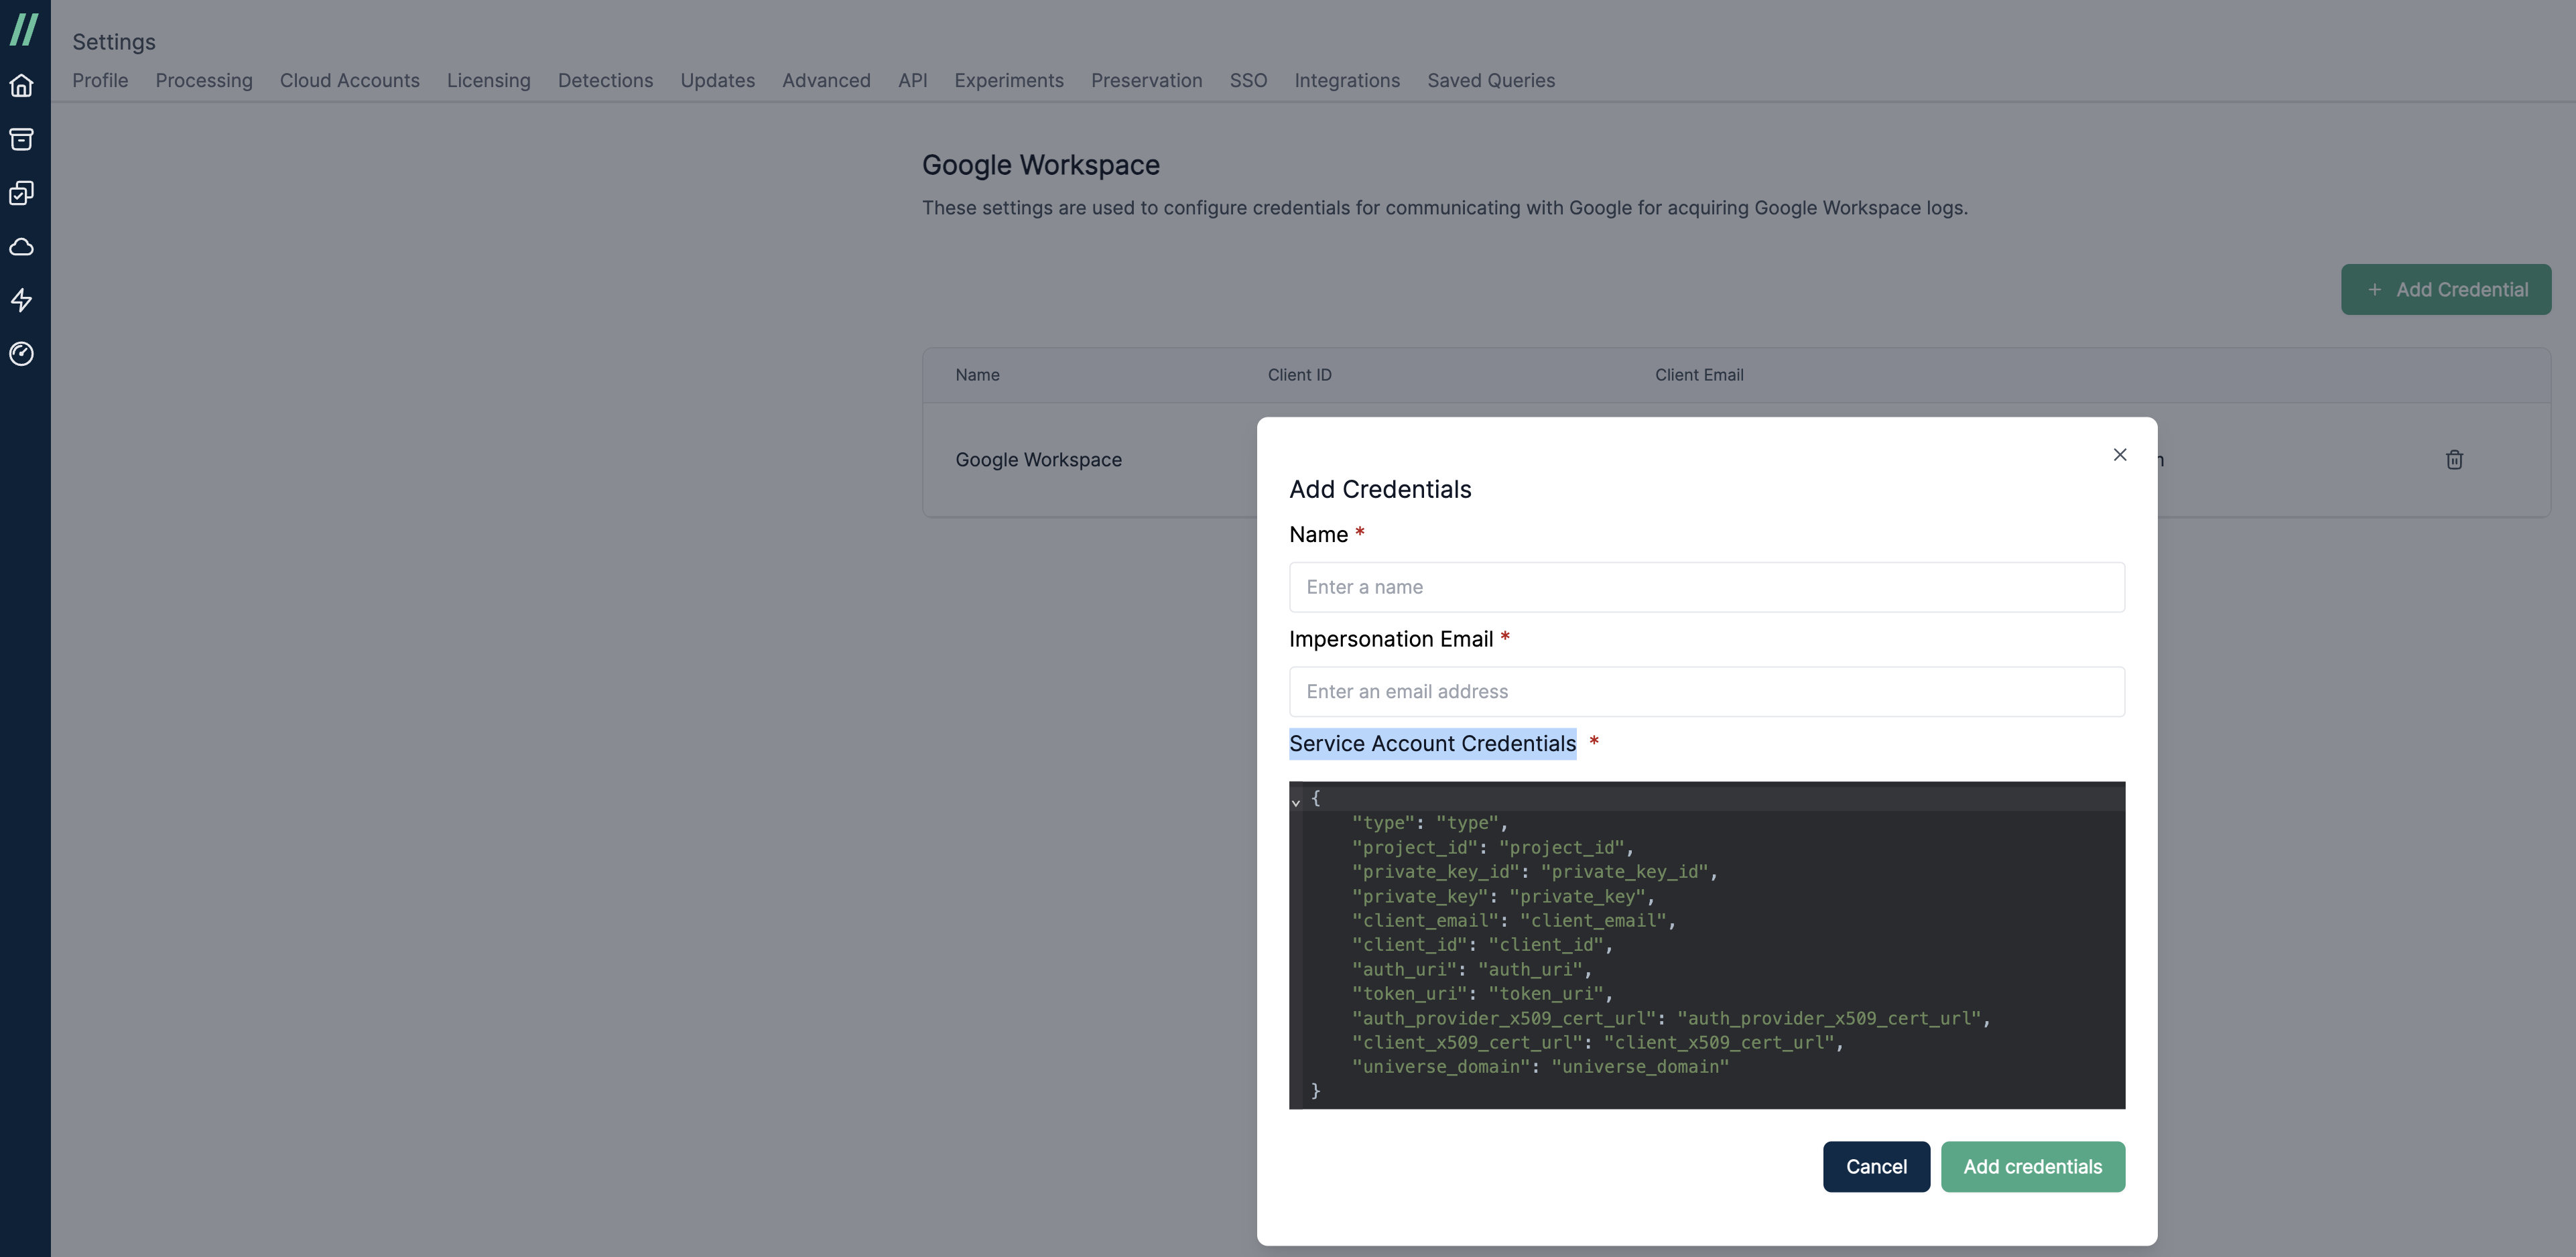
Task: Click Cancel in the dialog
Action: tap(1876, 1167)
